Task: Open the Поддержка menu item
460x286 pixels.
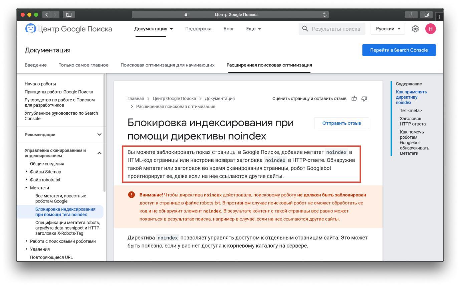Action: point(198,29)
